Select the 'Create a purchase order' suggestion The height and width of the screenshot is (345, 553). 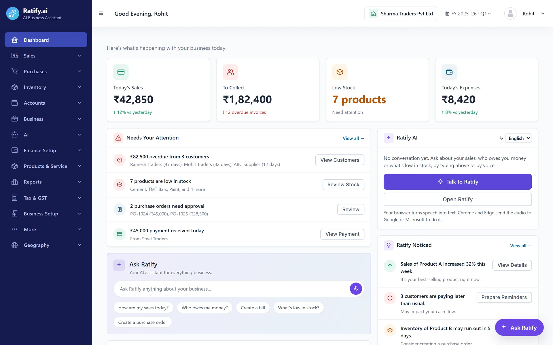point(143,322)
